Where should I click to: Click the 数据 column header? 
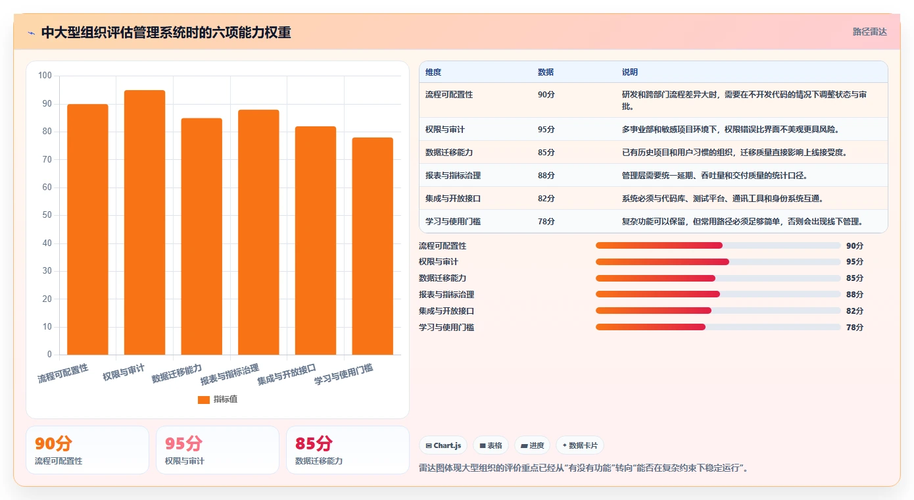tap(546, 72)
